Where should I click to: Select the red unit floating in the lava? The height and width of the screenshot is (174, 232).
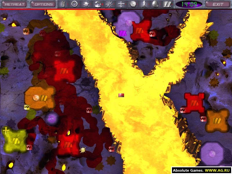121,95
